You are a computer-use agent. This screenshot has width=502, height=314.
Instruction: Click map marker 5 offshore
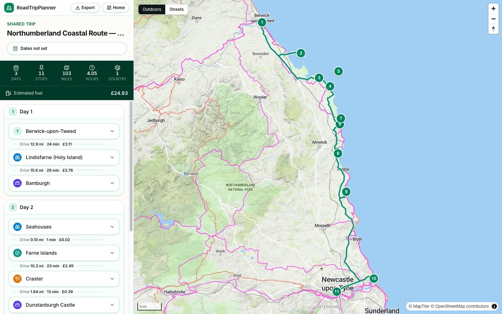click(339, 71)
